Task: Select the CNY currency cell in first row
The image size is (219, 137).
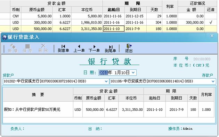Action: [16, 16]
